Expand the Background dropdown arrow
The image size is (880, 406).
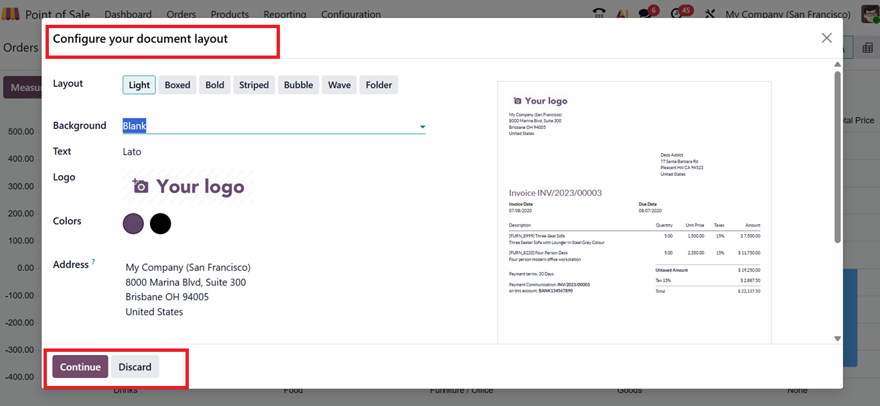[x=423, y=126]
